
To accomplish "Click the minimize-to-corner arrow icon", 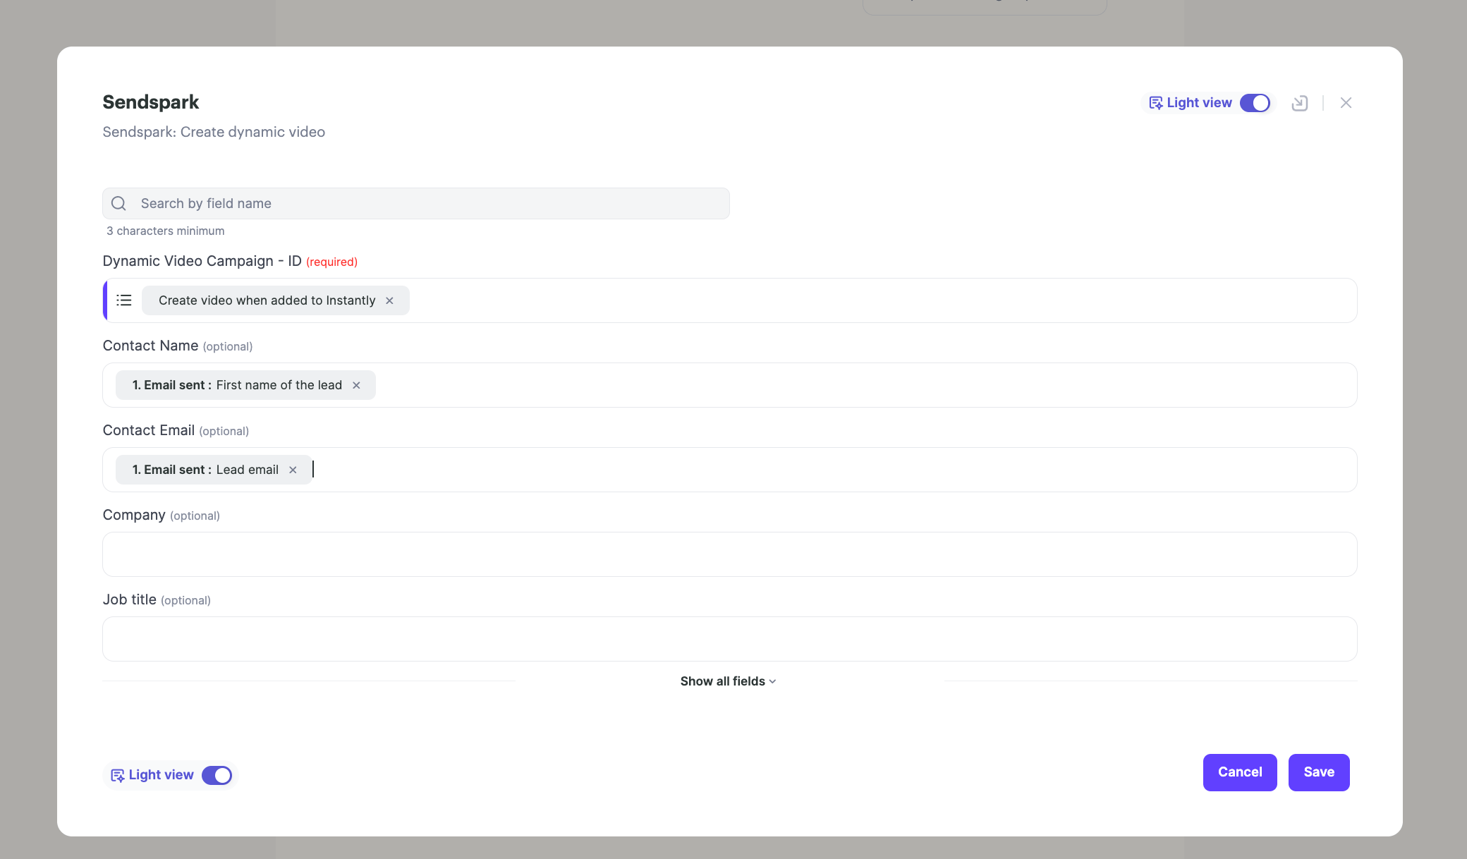I will [x=1300, y=103].
